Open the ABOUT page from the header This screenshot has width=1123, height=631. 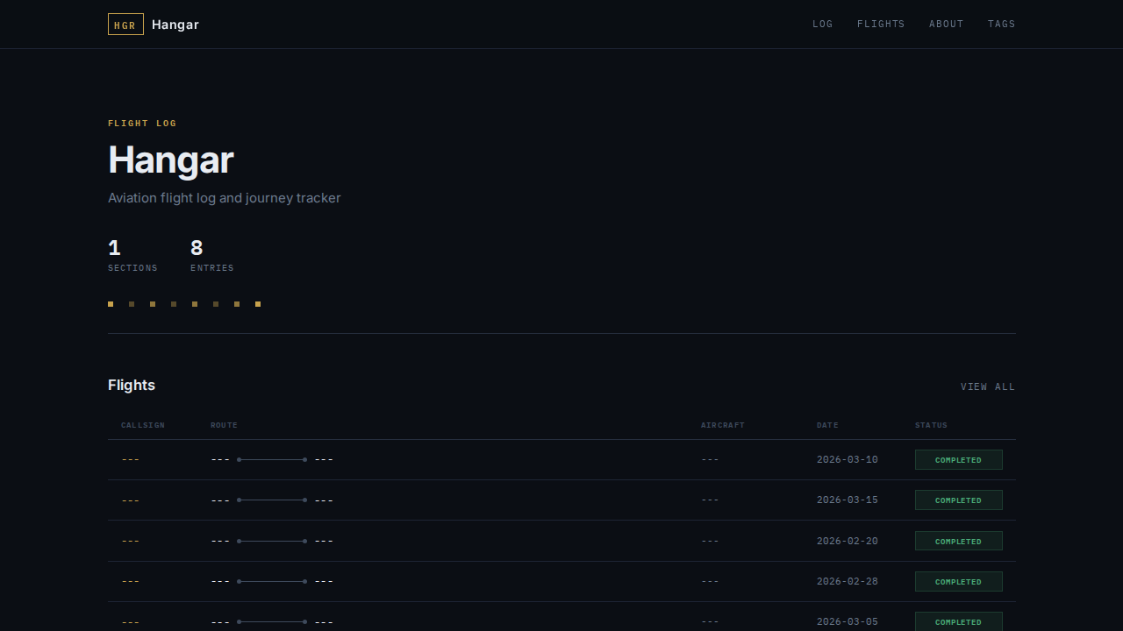coord(946,25)
